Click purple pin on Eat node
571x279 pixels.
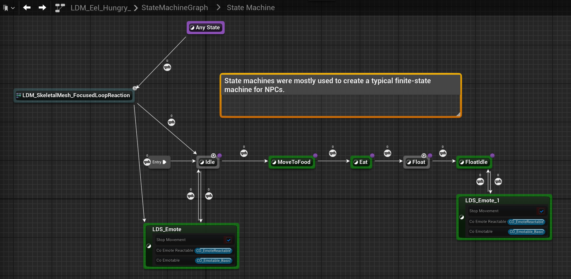pos(372,156)
